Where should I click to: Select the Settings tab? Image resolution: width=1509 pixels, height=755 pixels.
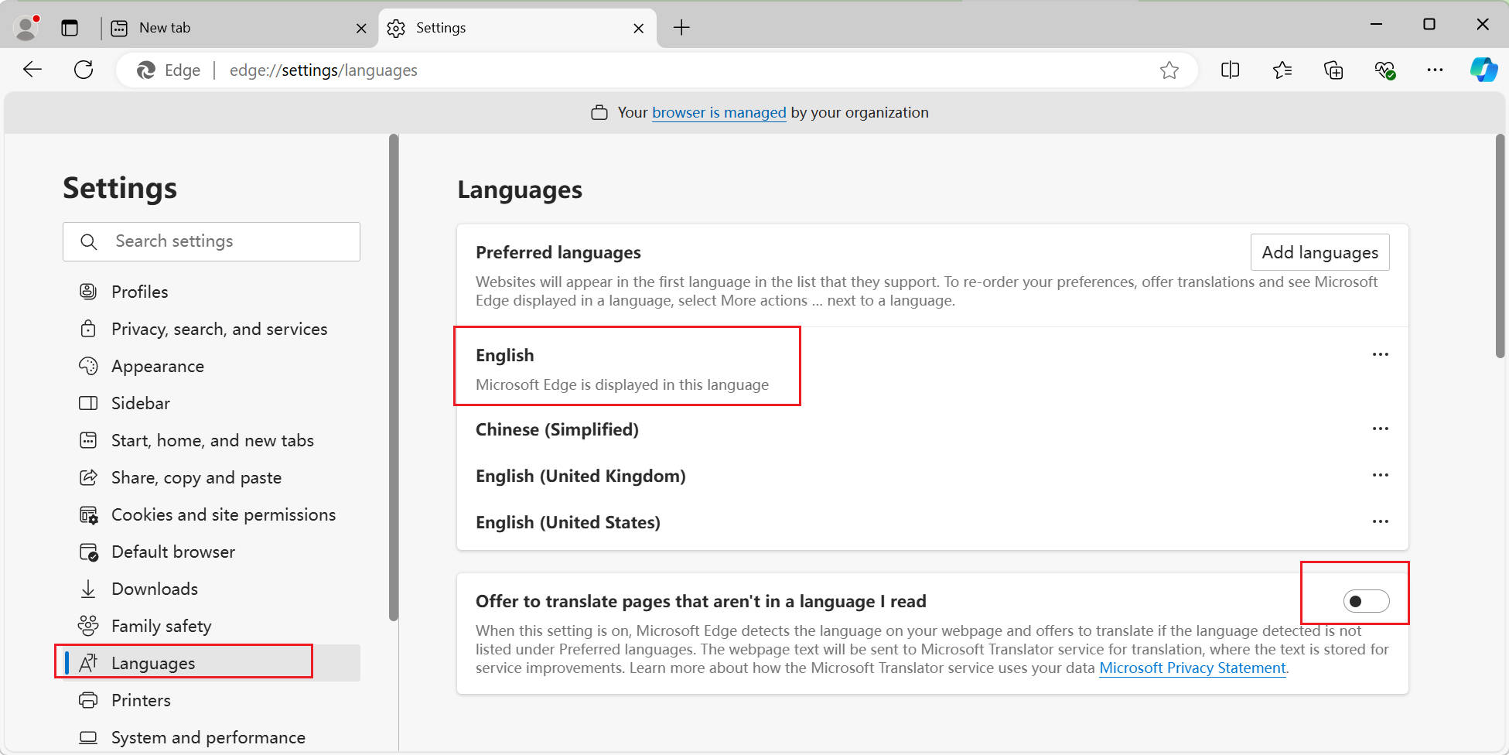pyautogui.click(x=517, y=28)
